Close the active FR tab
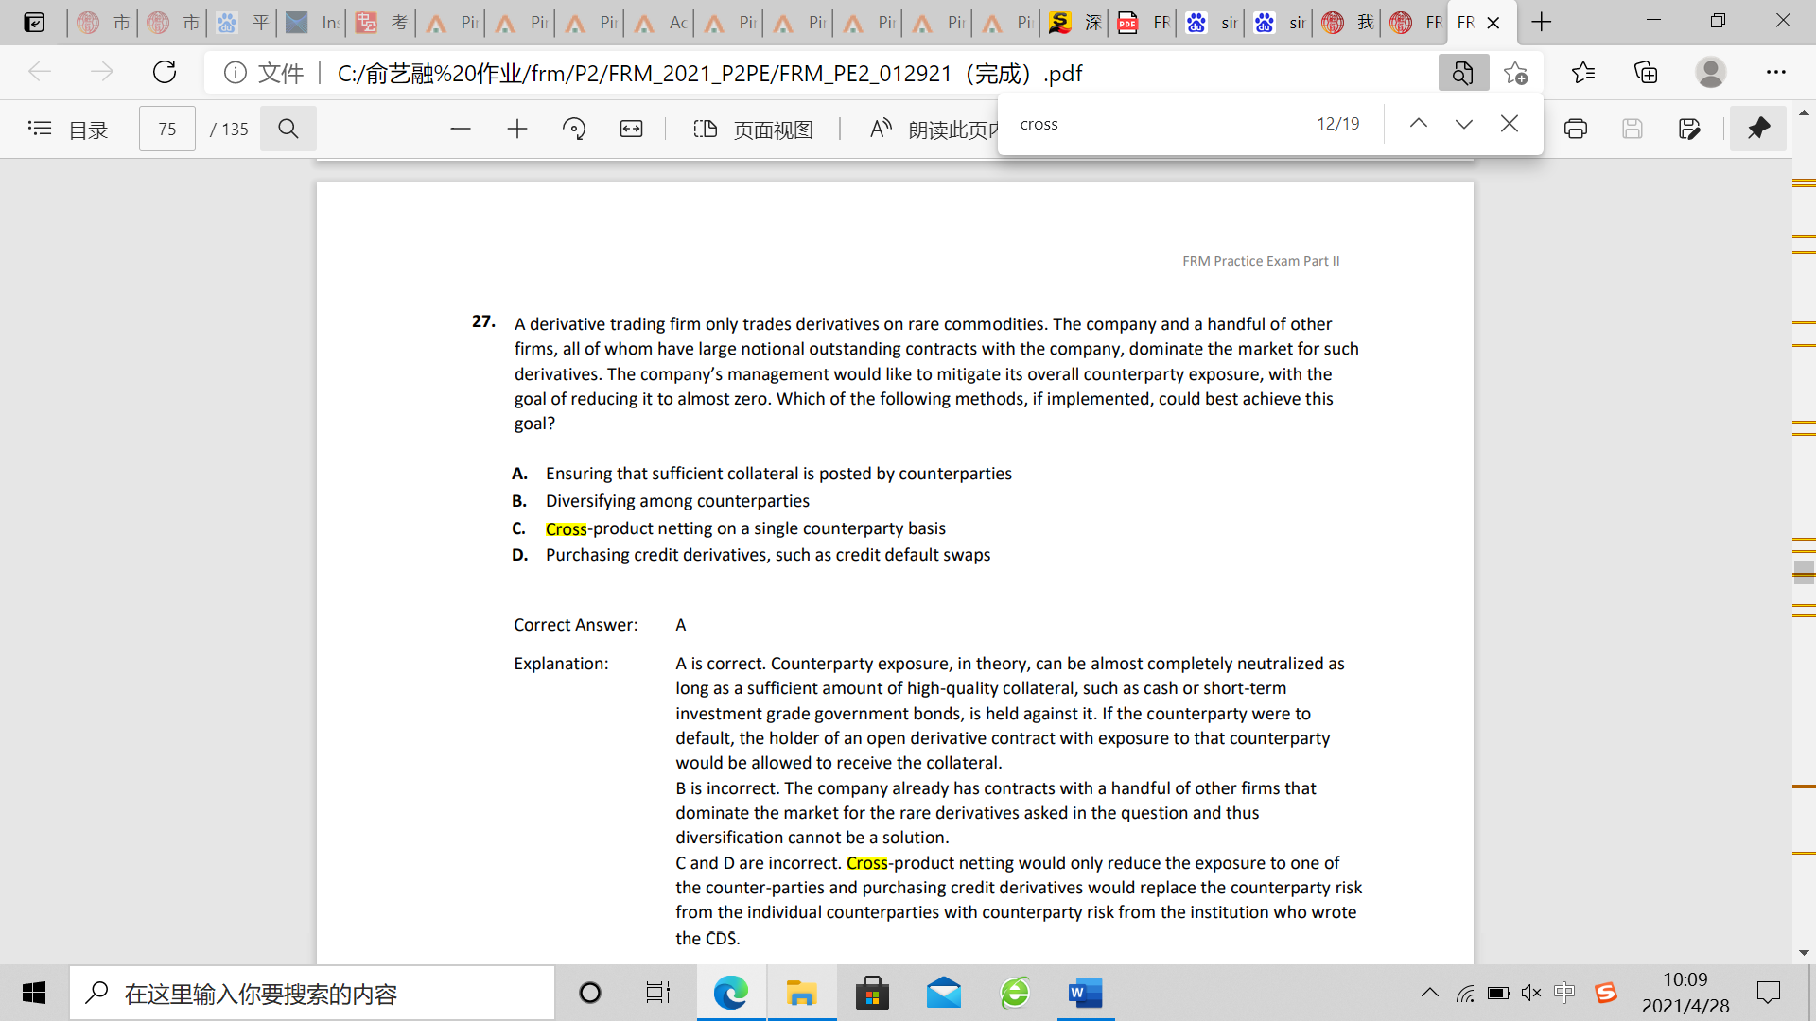The image size is (1816, 1021). 1493,23
